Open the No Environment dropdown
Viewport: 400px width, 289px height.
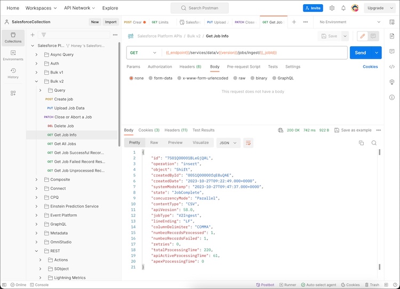pyautogui.click(x=350, y=22)
